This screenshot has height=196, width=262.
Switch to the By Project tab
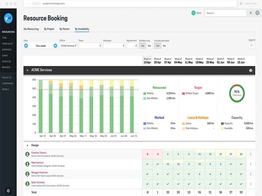(49, 29)
